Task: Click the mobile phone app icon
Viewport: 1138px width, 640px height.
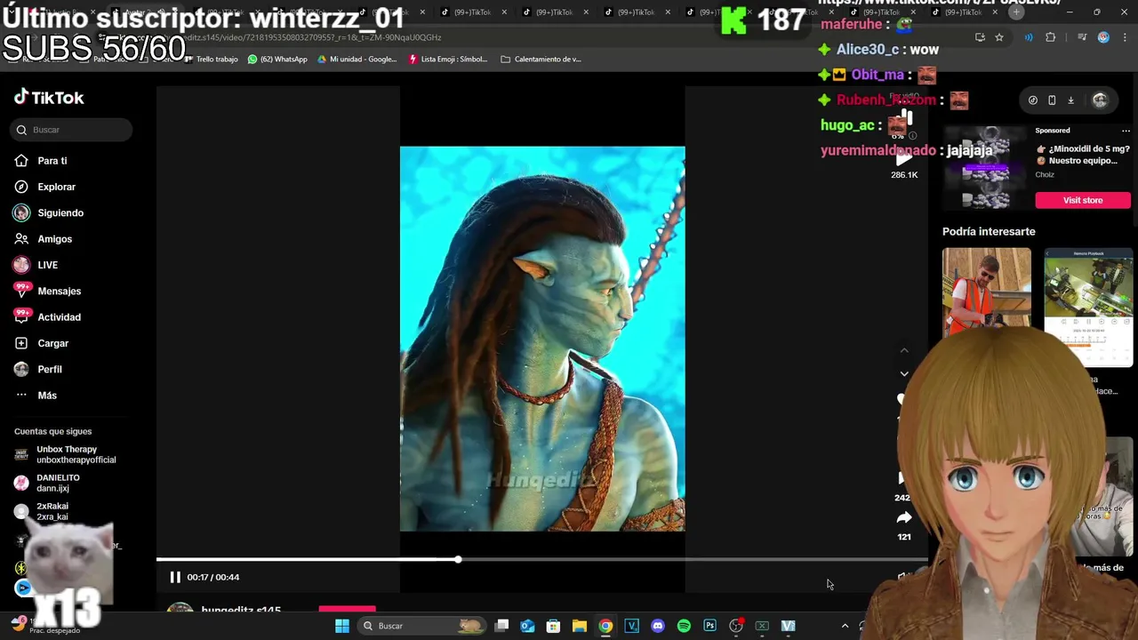Action: click(x=1052, y=100)
